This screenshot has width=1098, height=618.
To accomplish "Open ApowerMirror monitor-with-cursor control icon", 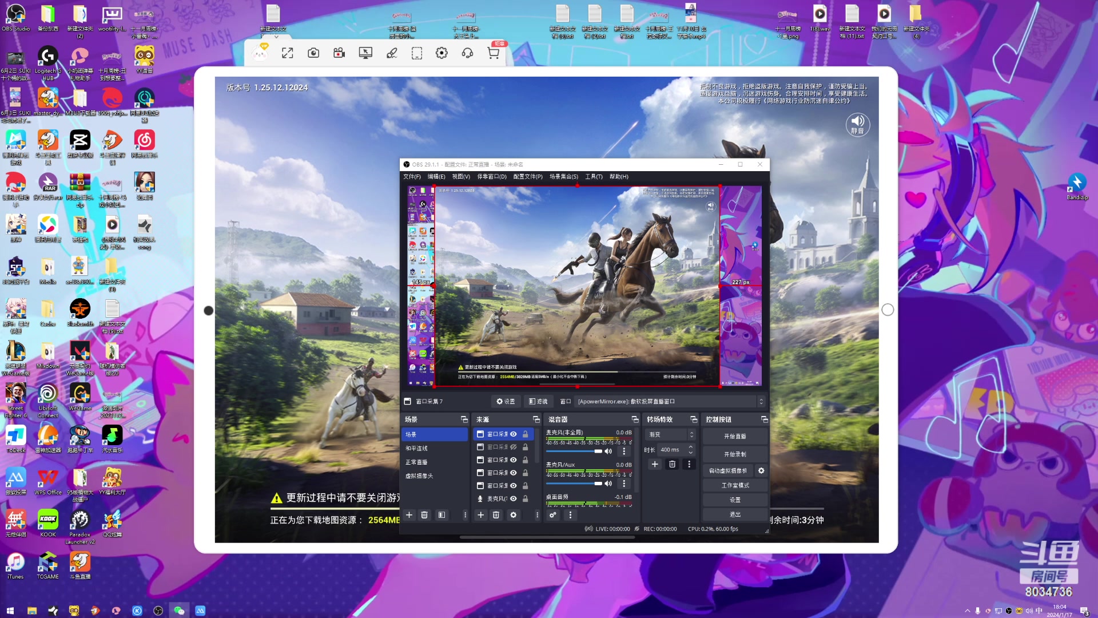I will click(x=365, y=53).
